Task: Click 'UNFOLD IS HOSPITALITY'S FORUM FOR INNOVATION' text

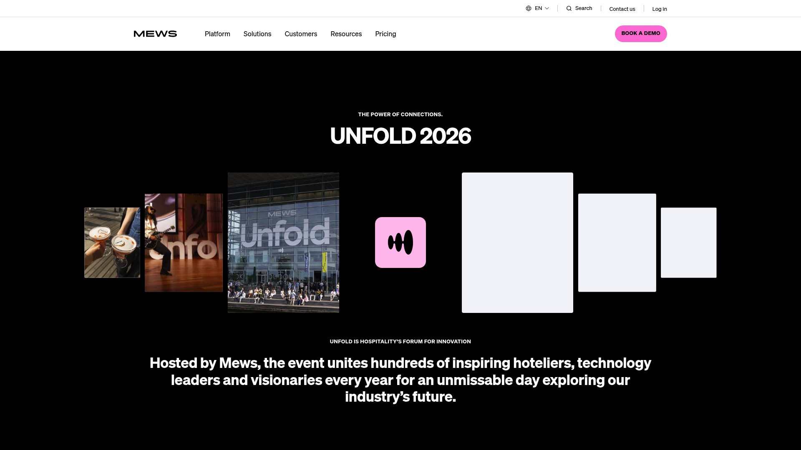Action: coord(400,341)
